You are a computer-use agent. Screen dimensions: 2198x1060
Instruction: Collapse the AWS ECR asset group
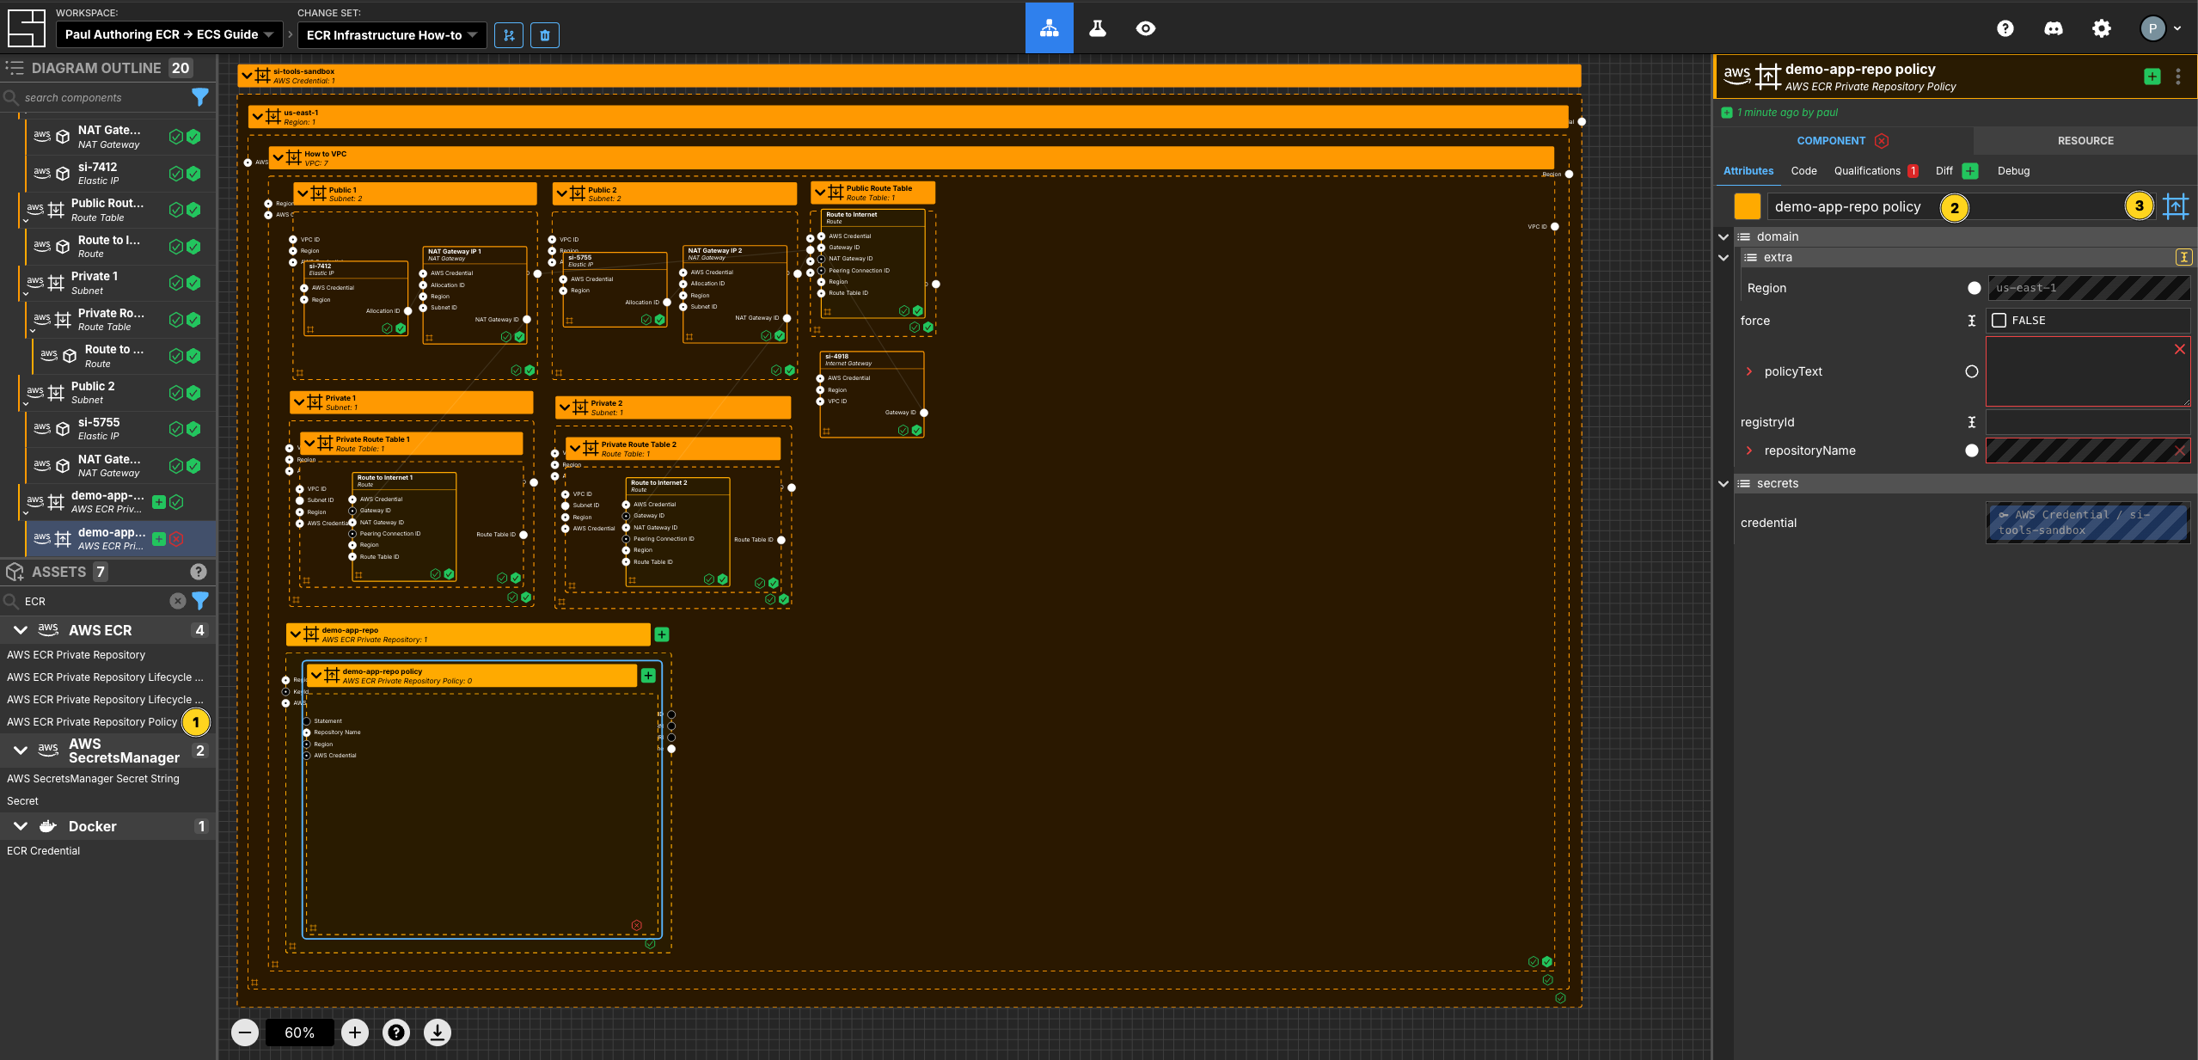[x=21, y=630]
